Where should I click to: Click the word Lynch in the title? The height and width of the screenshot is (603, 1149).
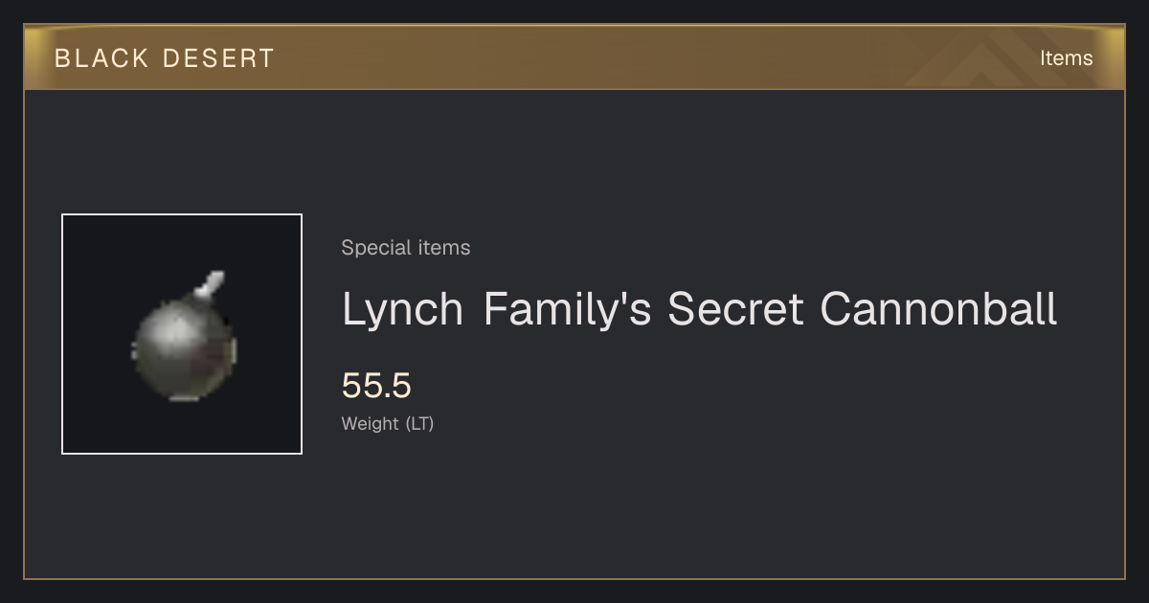tap(403, 309)
